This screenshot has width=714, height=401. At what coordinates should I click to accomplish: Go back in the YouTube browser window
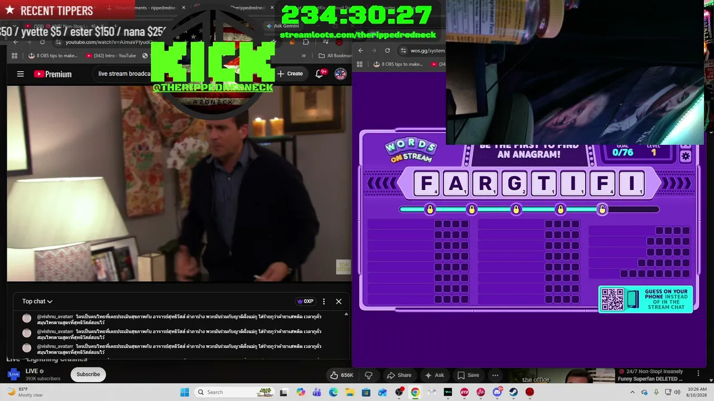click(16, 42)
